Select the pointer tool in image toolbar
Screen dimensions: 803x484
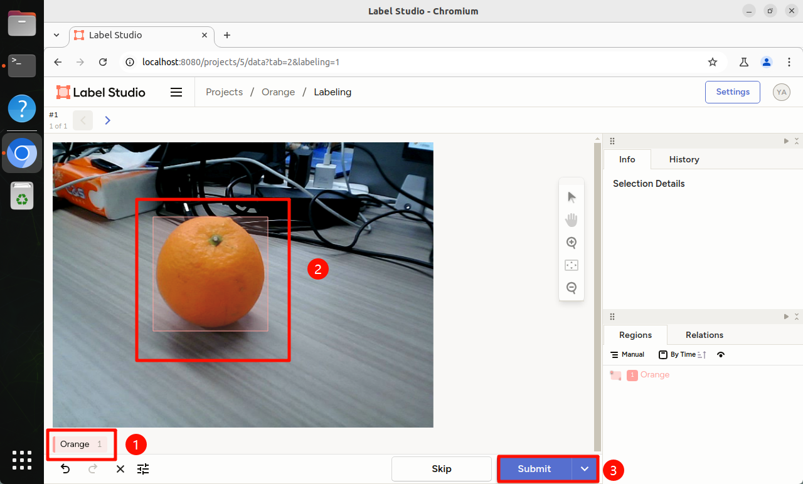(x=572, y=197)
